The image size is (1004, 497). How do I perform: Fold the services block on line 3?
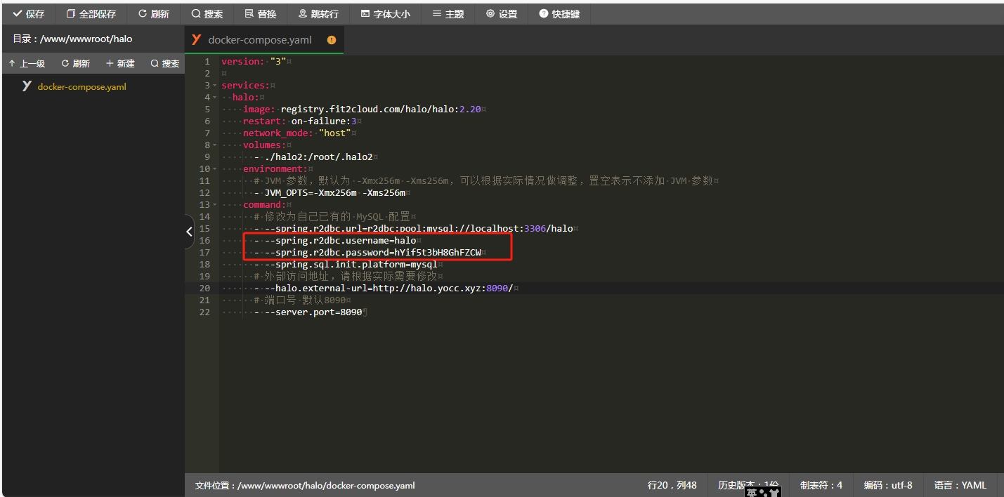(214, 85)
